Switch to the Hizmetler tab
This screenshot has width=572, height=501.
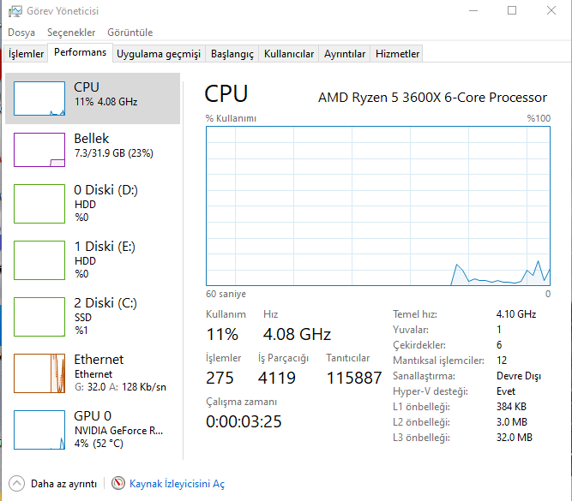click(398, 53)
